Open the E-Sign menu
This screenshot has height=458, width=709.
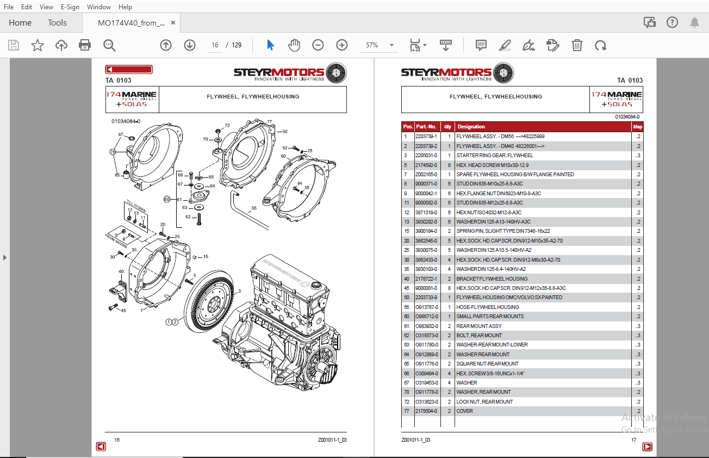point(70,7)
